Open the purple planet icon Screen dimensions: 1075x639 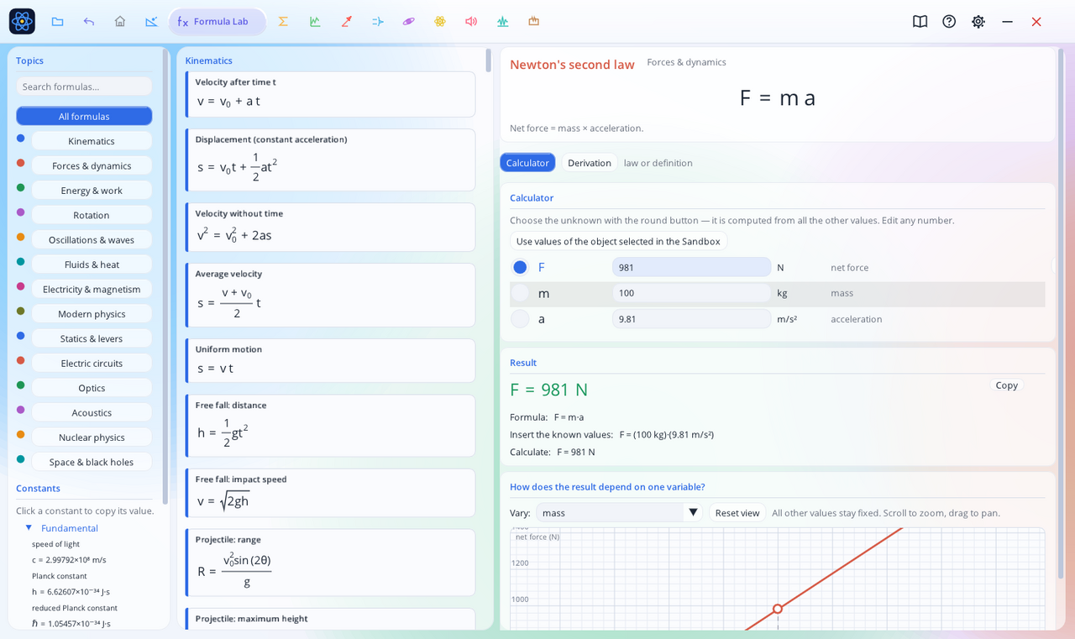click(408, 21)
